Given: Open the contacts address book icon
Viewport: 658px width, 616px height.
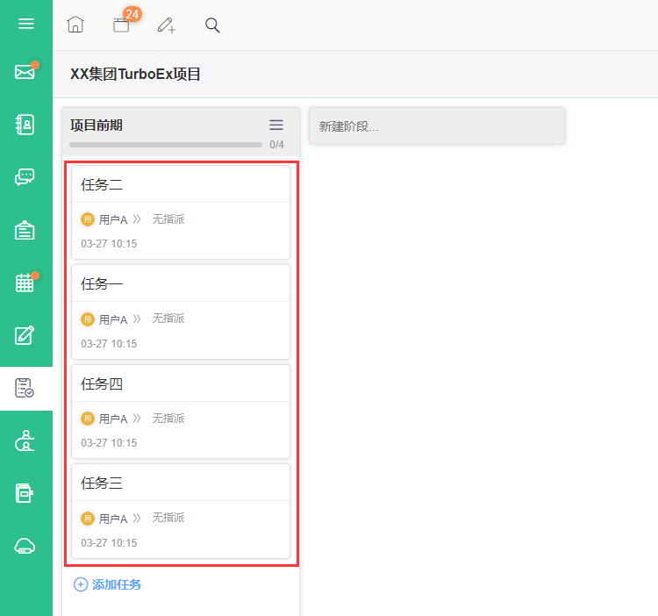Looking at the screenshot, I should 25,125.
